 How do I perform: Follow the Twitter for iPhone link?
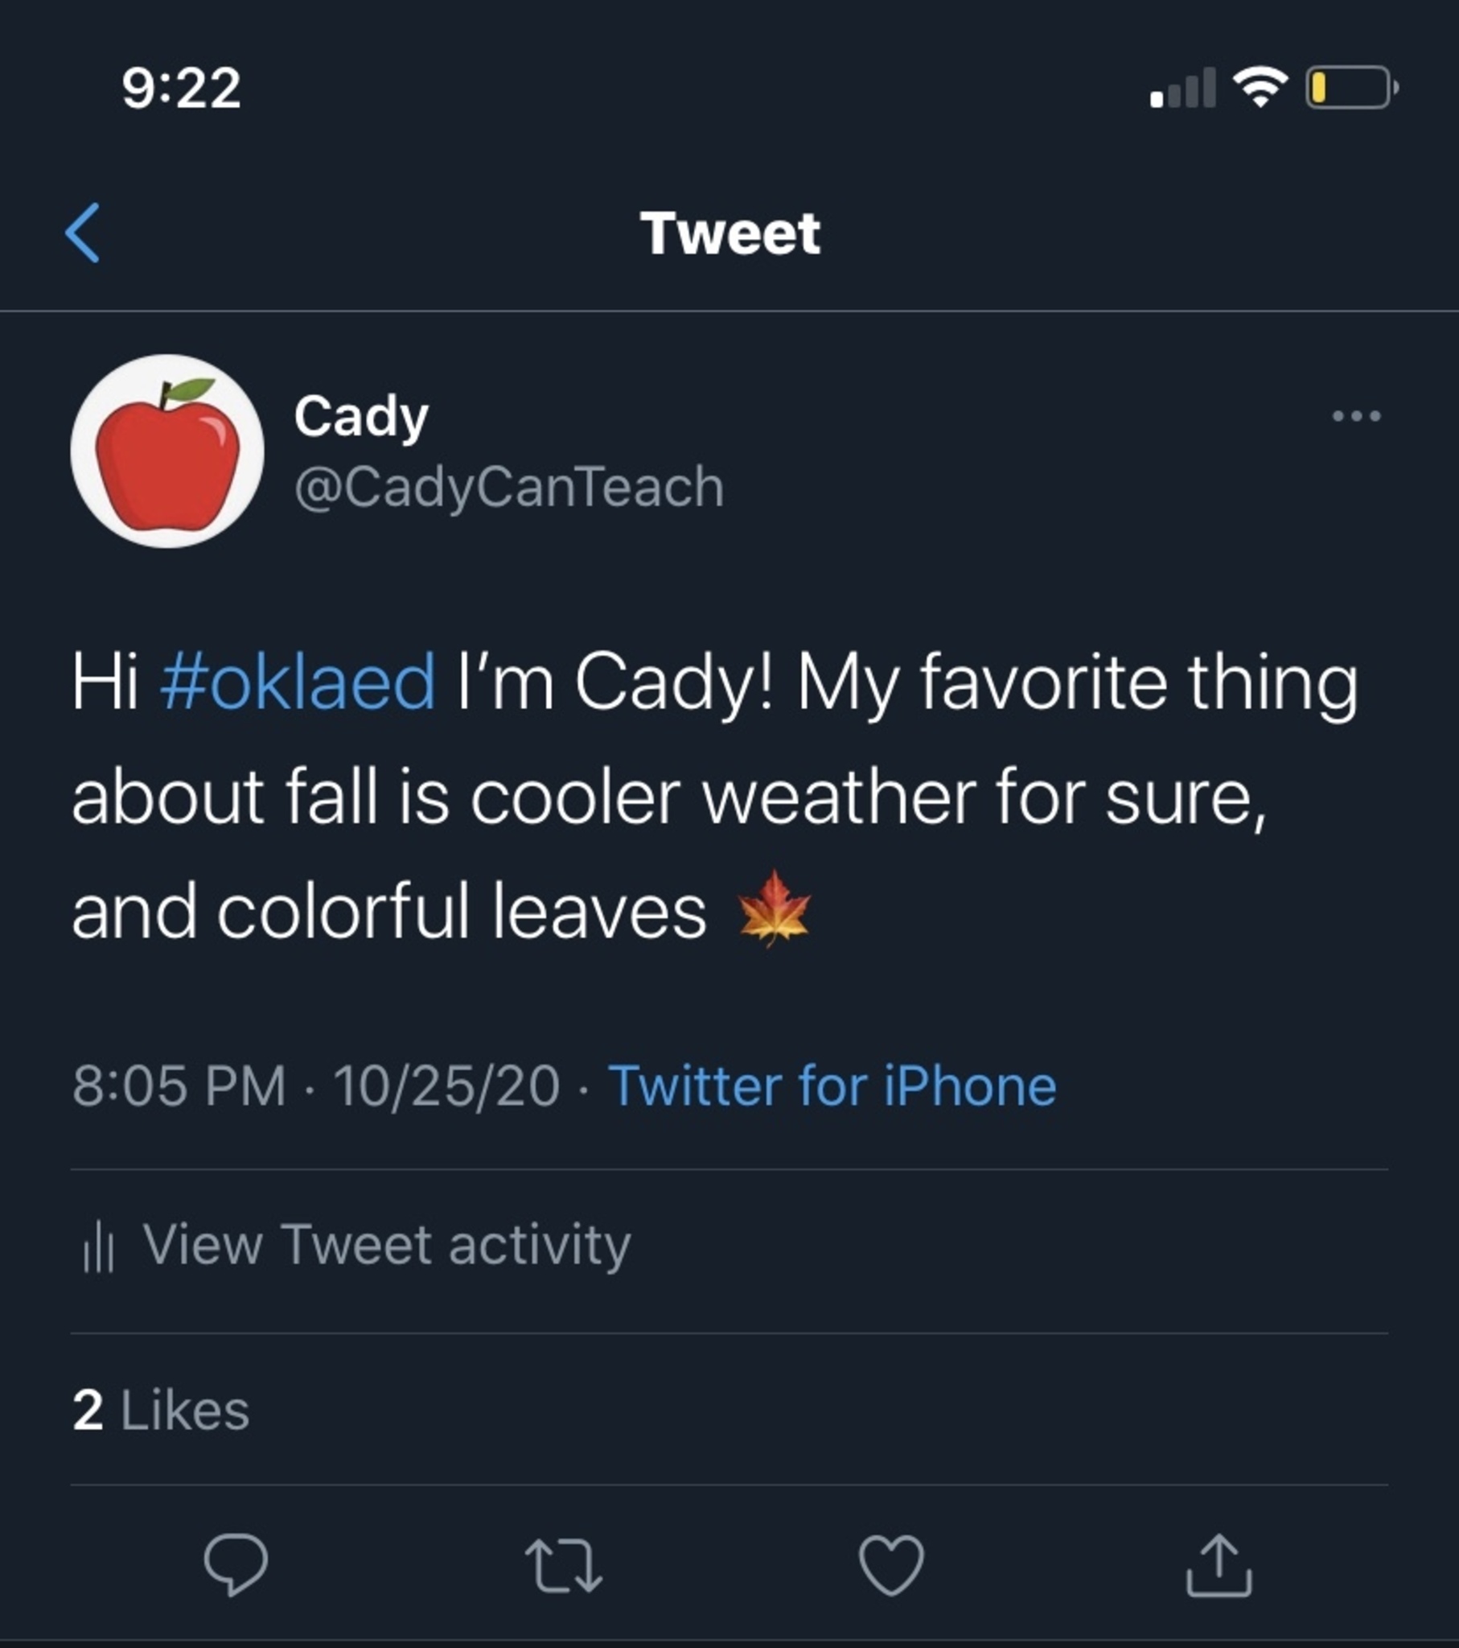pyautogui.click(x=832, y=1086)
